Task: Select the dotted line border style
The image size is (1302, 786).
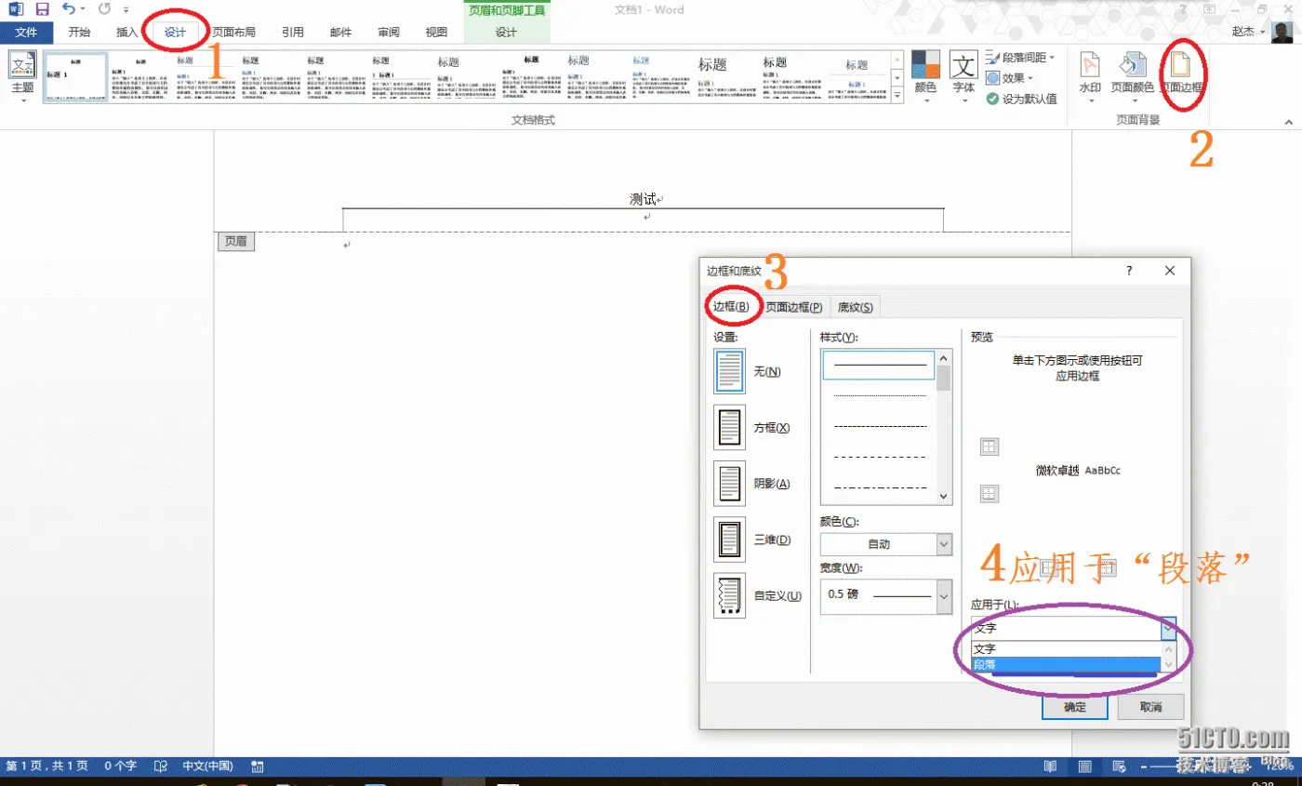Action: [880, 395]
